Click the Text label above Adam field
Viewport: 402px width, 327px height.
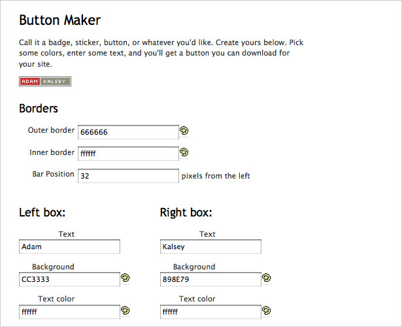[x=67, y=234]
